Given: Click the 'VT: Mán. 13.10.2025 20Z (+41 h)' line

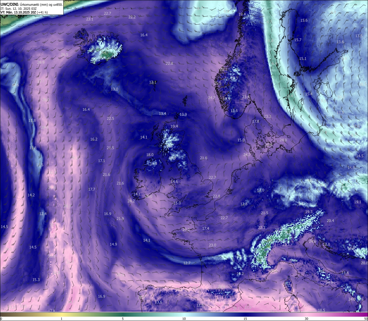Looking at the screenshot, I should [x=24, y=12].
